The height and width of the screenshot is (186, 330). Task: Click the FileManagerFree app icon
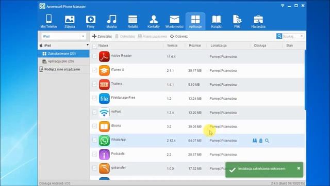(x=104, y=99)
